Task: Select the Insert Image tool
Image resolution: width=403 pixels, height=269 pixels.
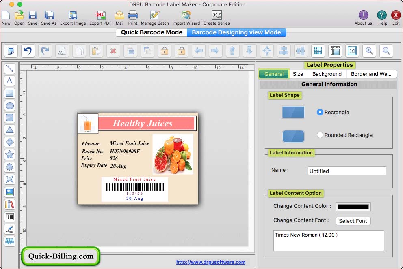Action: coord(10,192)
